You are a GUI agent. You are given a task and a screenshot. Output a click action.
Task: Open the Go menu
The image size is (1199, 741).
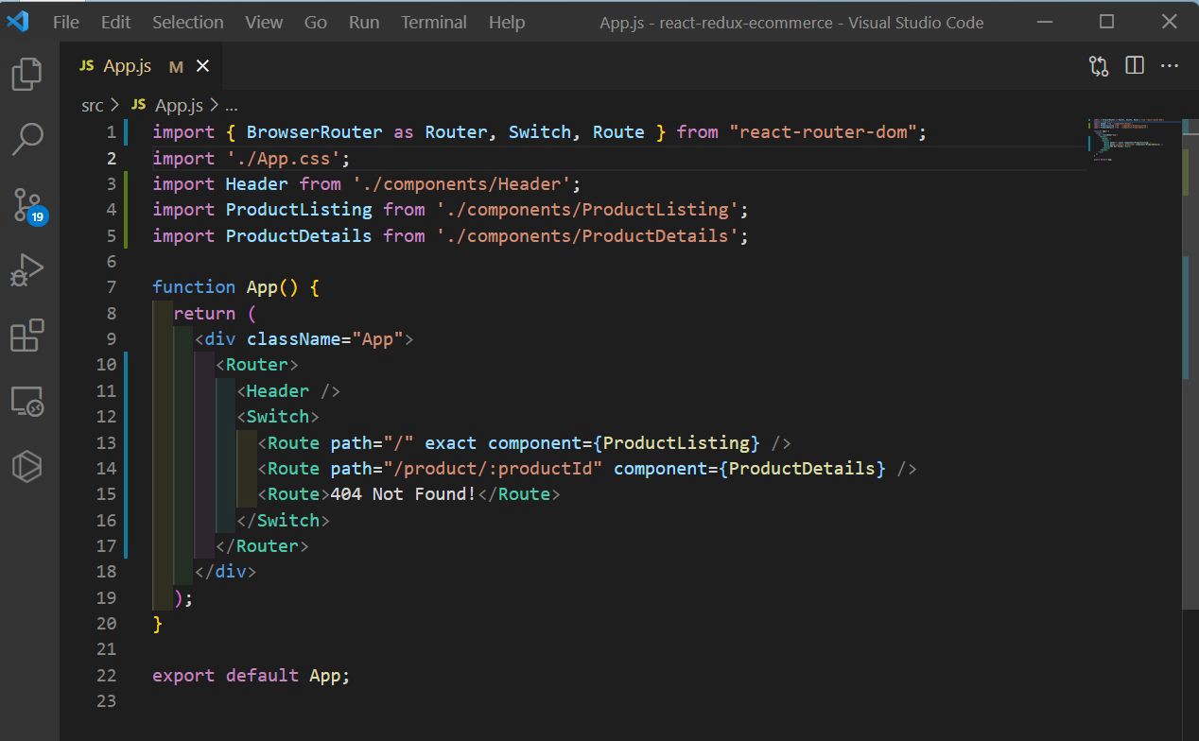tap(316, 22)
